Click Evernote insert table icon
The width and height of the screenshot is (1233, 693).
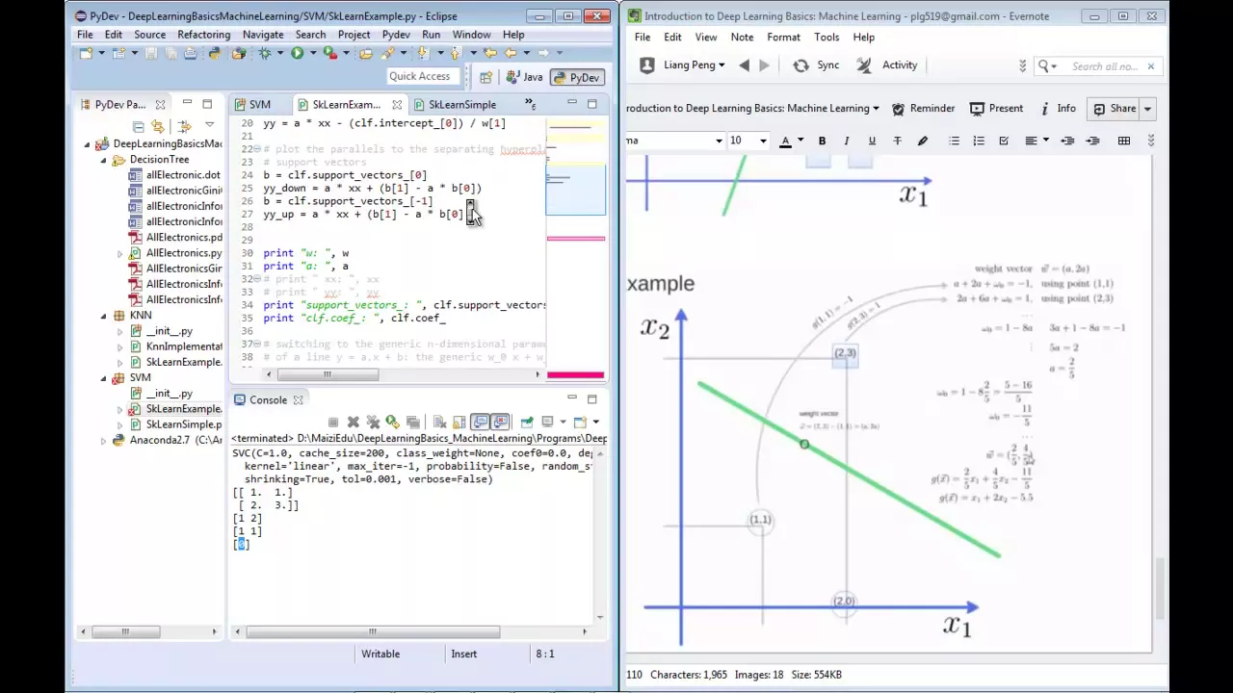[x=1123, y=141]
